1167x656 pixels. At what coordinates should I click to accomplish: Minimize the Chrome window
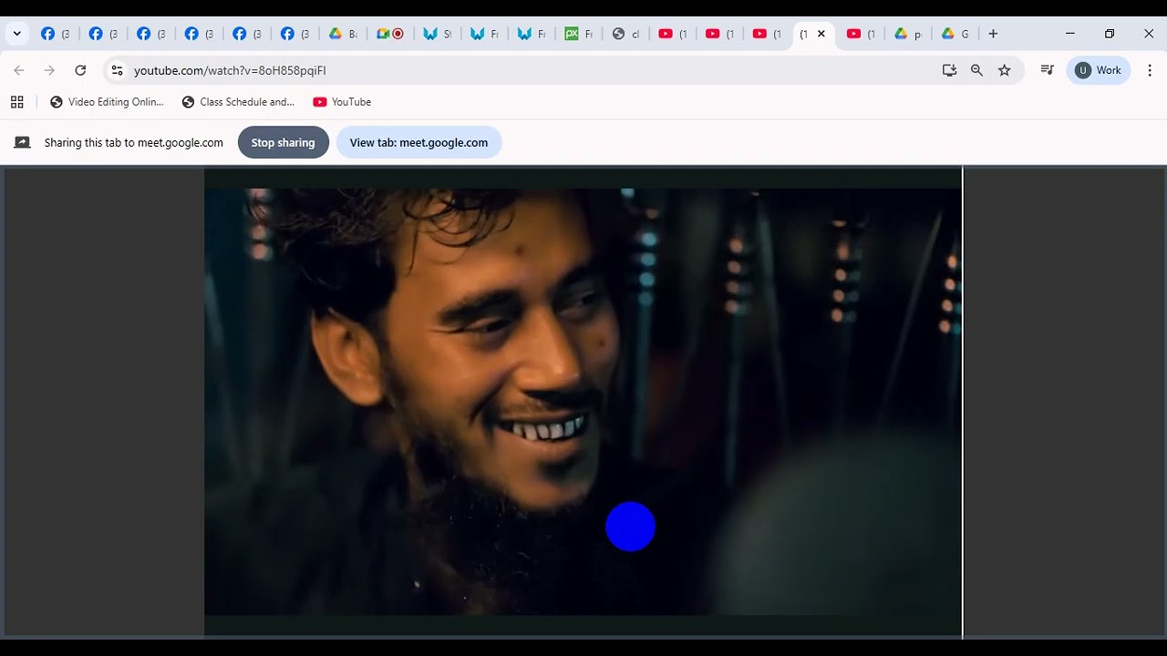tap(1069, 34)
